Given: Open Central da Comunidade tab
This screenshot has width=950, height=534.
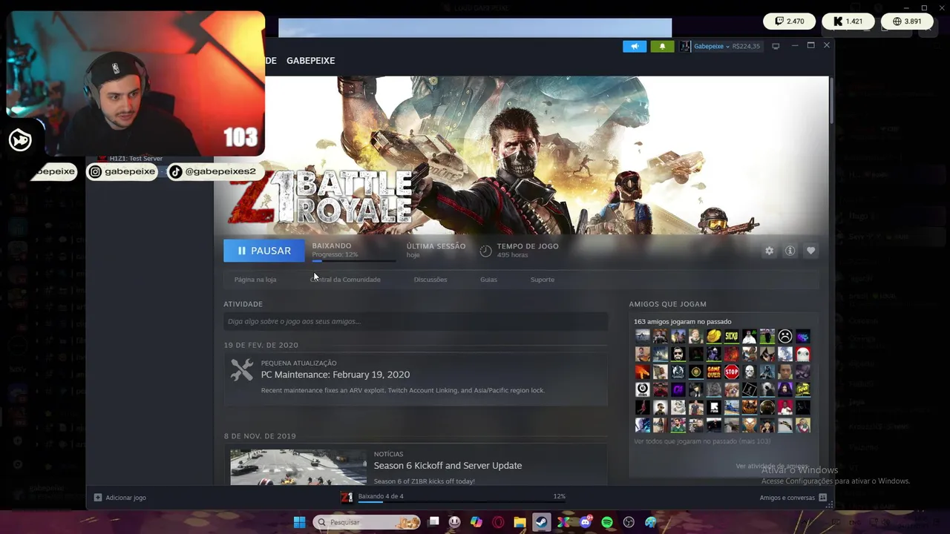Looking at the screenshot, I should [345, 280].
